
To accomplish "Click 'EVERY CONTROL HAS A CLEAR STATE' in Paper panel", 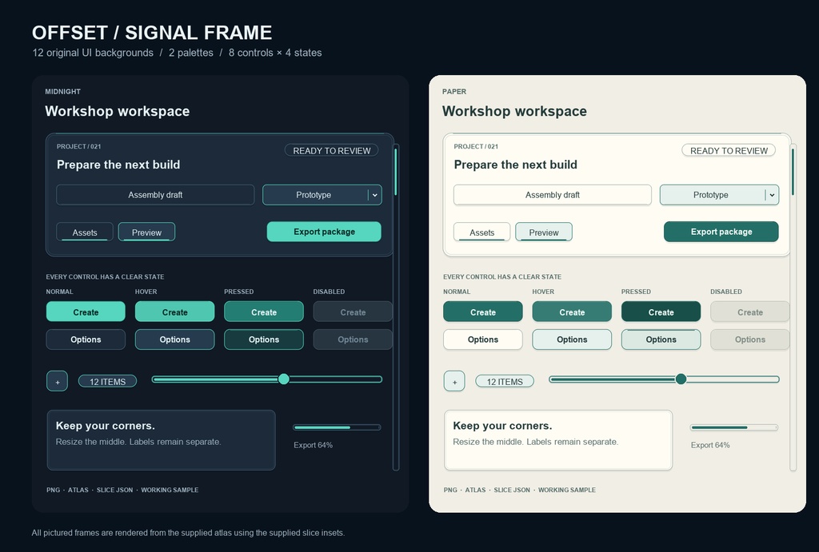I will (502, 277).
